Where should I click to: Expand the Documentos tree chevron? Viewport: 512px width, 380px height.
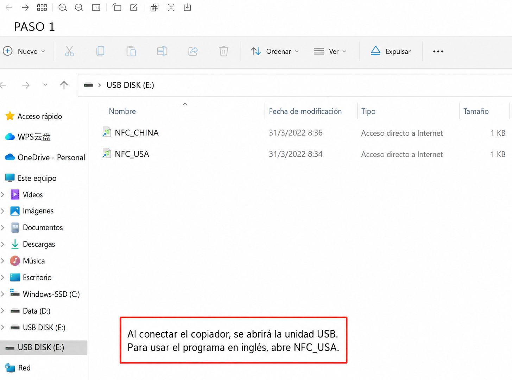click(3, 228)
